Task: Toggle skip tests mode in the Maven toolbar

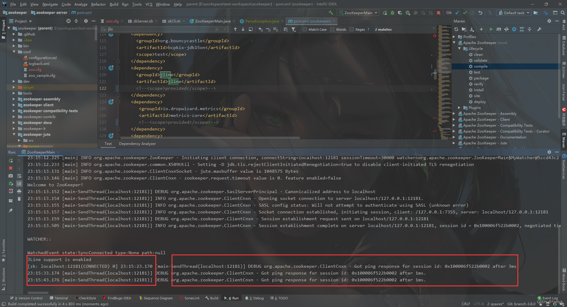Action: (514, 29)
